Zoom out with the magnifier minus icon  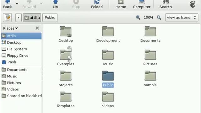point(138,18)
